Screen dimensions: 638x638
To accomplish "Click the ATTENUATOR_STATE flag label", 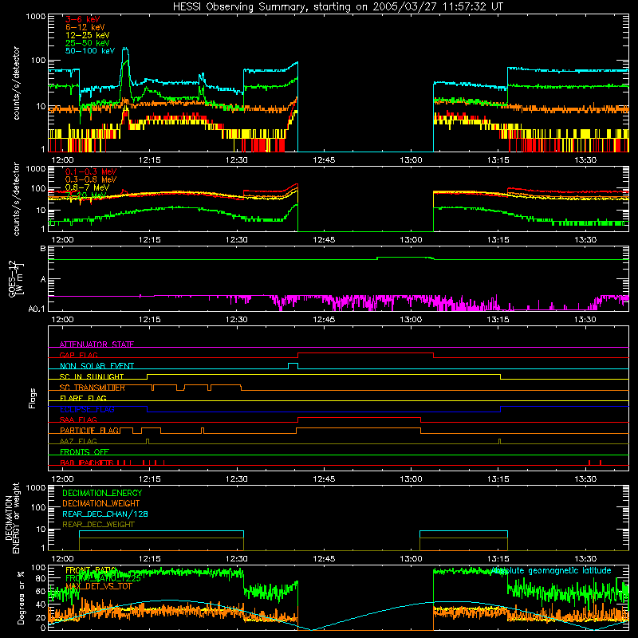I will [x=96, y=345].
